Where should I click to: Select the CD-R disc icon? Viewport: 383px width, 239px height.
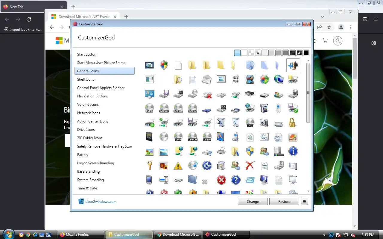coord(178,137)
